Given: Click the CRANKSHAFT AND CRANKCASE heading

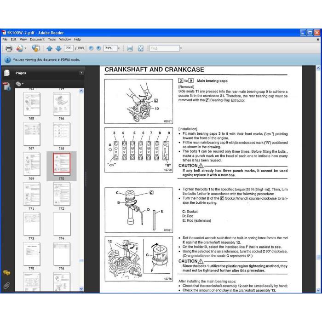Looking at the screenshot, I should click(154, 69).
